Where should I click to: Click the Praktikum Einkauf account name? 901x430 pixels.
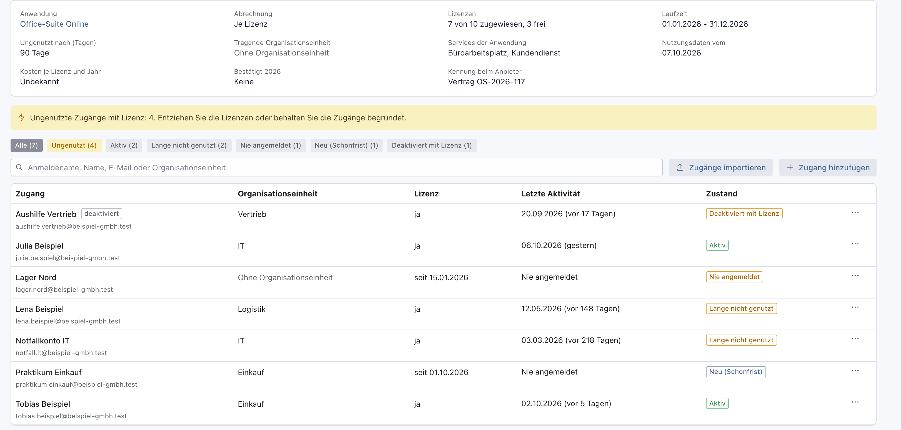tap(49, 372)
